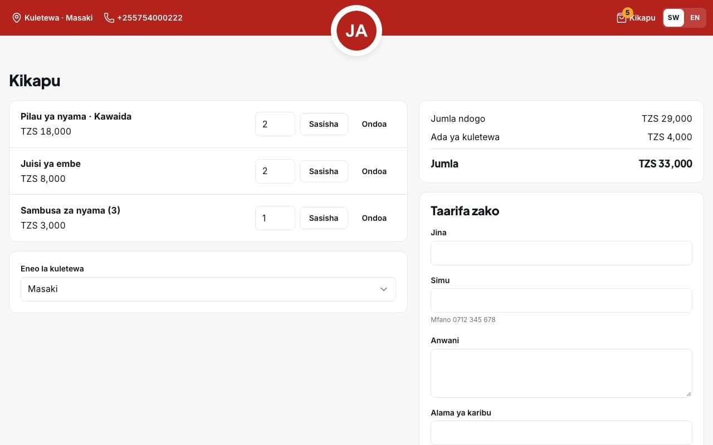Click the cart badge showing 5
This screenshot has width=713, height=445.
click(x=628, y=12)
